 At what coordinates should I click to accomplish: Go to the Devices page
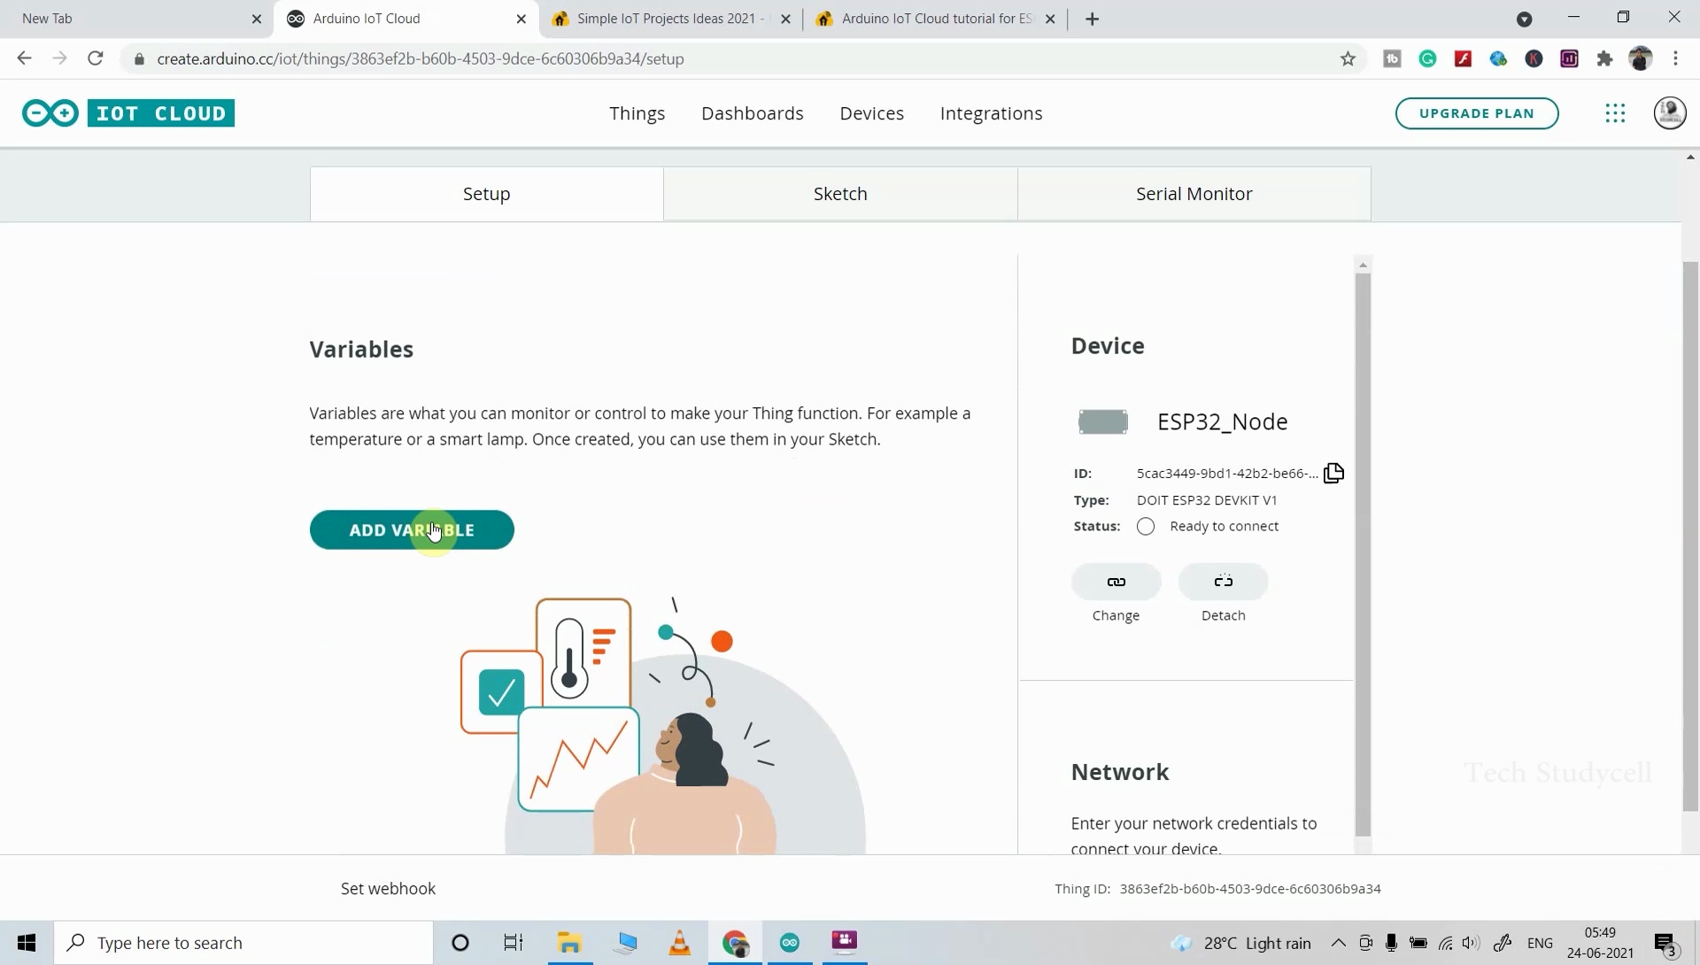tap(871, 113)
